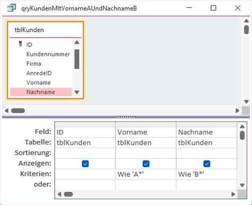Click the table pane's horizontal scroll right arrow

coord(238,111)
